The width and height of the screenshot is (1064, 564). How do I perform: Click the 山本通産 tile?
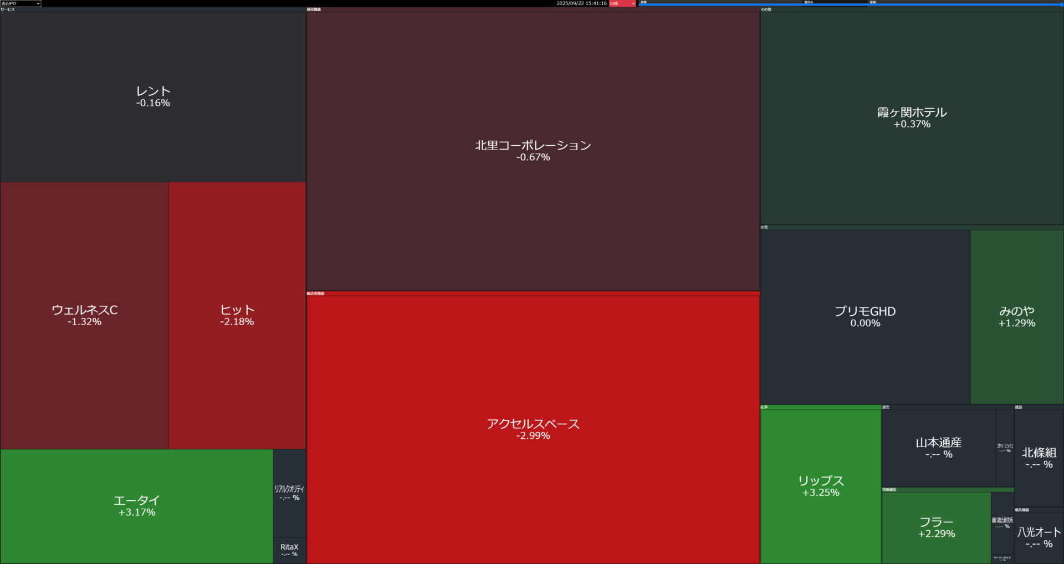[x=938, y=448]
